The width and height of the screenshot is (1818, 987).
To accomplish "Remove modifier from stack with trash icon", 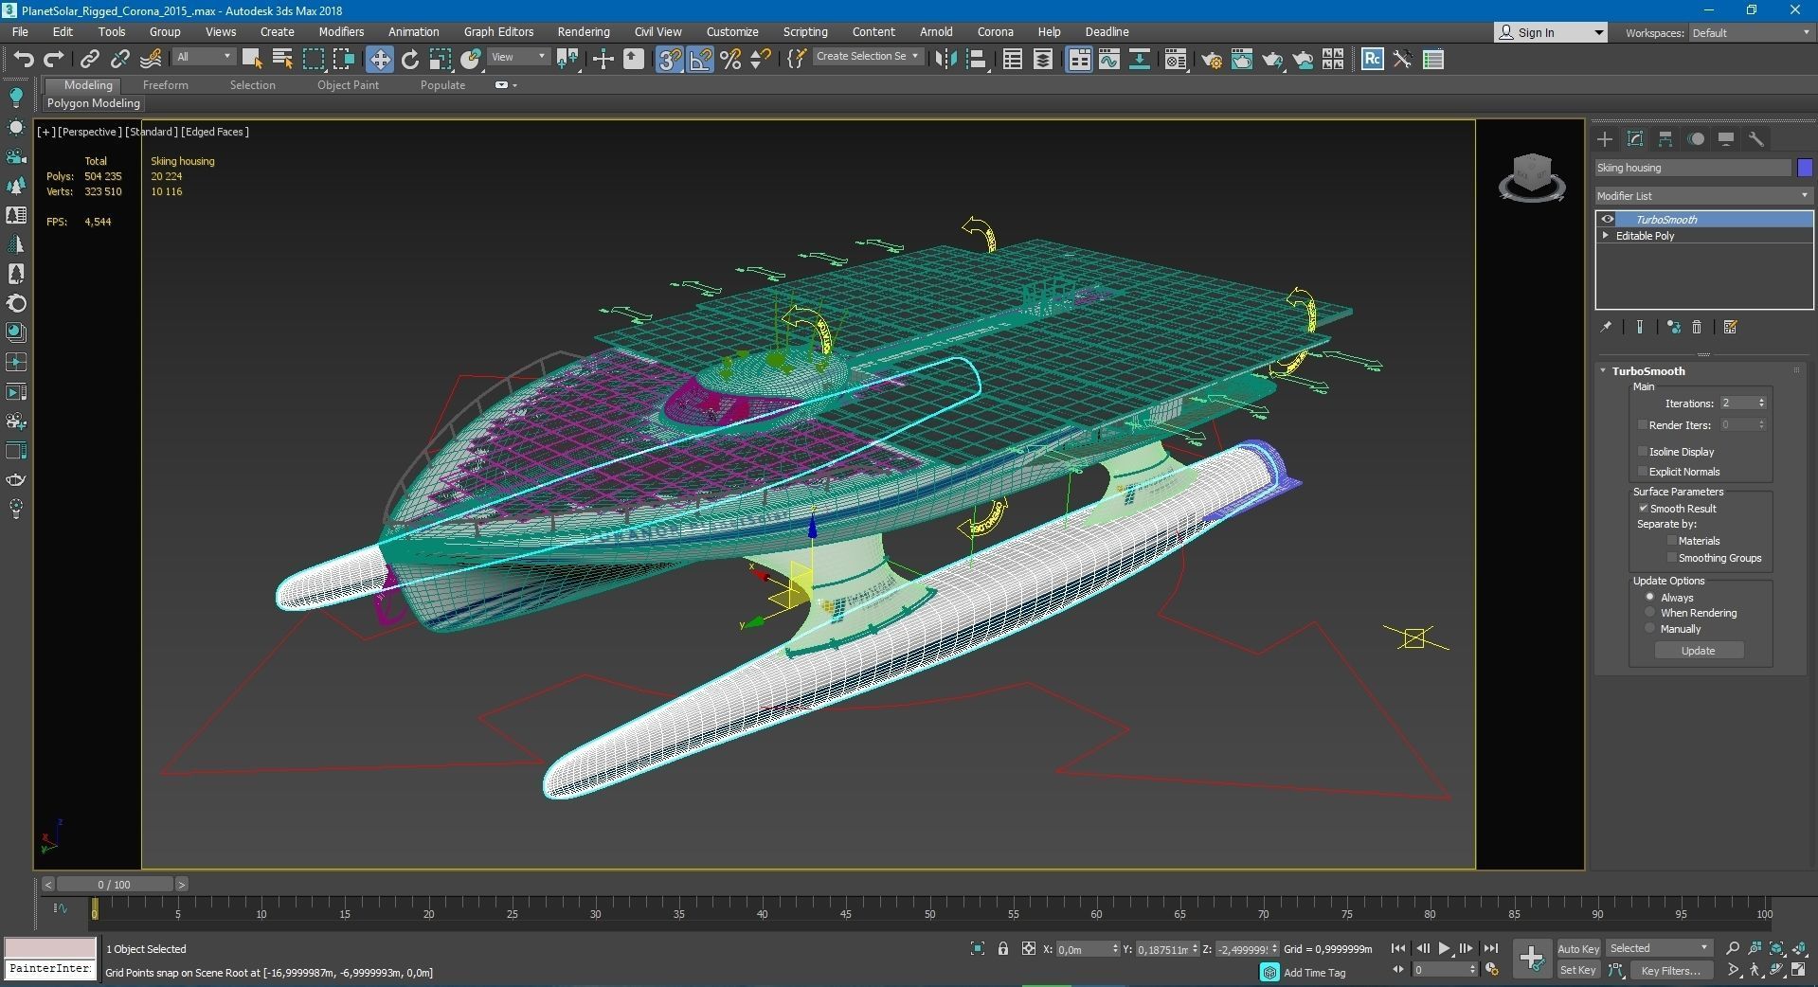I will (1697, 327).
